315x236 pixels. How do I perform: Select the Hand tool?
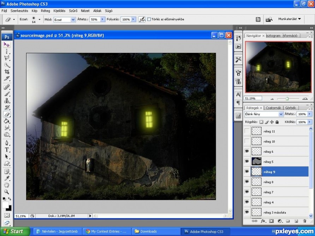point(7,185)
